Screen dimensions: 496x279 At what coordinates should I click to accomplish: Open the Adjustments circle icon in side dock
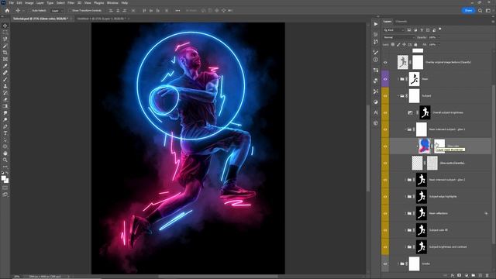(x=375, y=102)
